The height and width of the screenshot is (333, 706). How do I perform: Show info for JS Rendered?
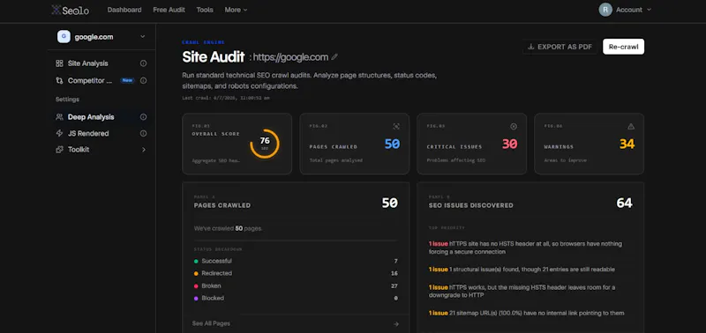click(x=143, y=134)
